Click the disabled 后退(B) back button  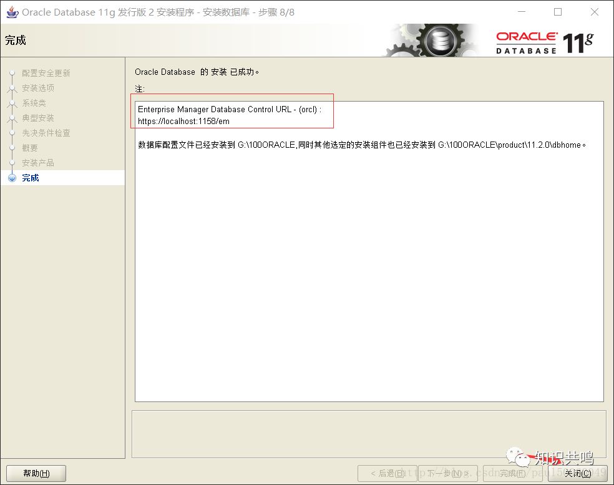point(387,473)
